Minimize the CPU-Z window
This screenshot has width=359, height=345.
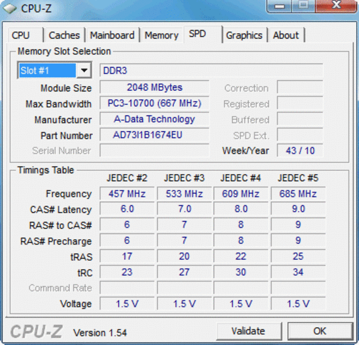point(279,6)
